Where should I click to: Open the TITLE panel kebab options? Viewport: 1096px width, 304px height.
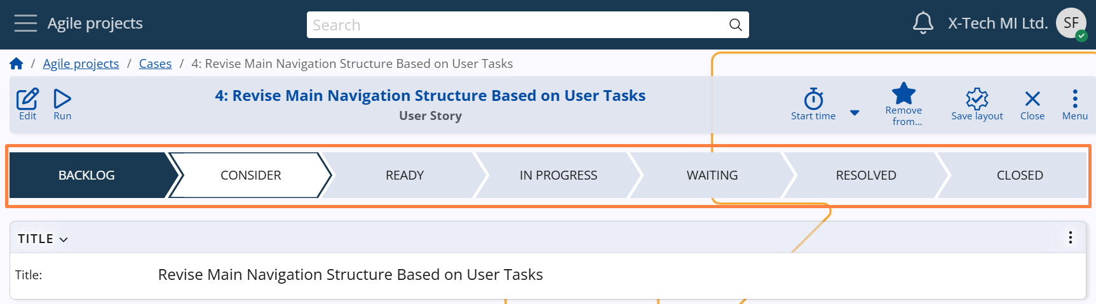(1070, 237)
